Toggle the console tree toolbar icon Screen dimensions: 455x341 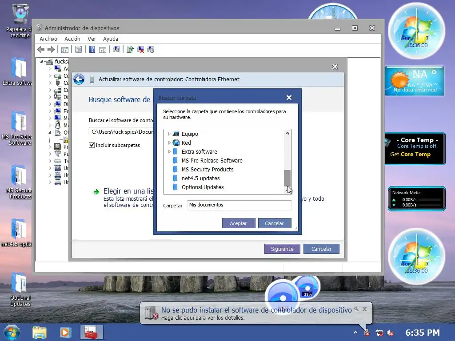tap(65, 50)
